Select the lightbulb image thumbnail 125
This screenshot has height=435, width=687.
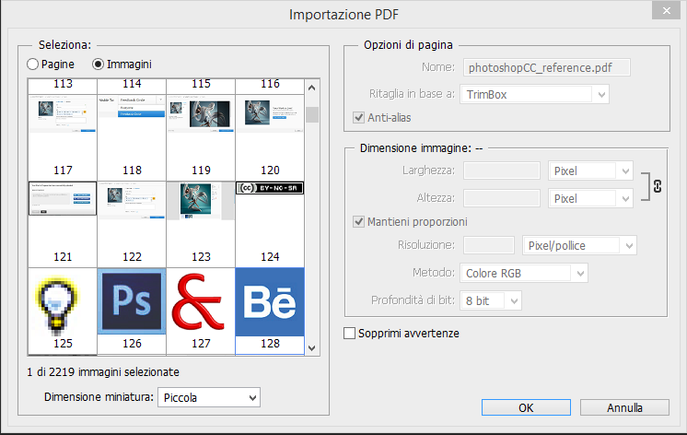[63, 312]
